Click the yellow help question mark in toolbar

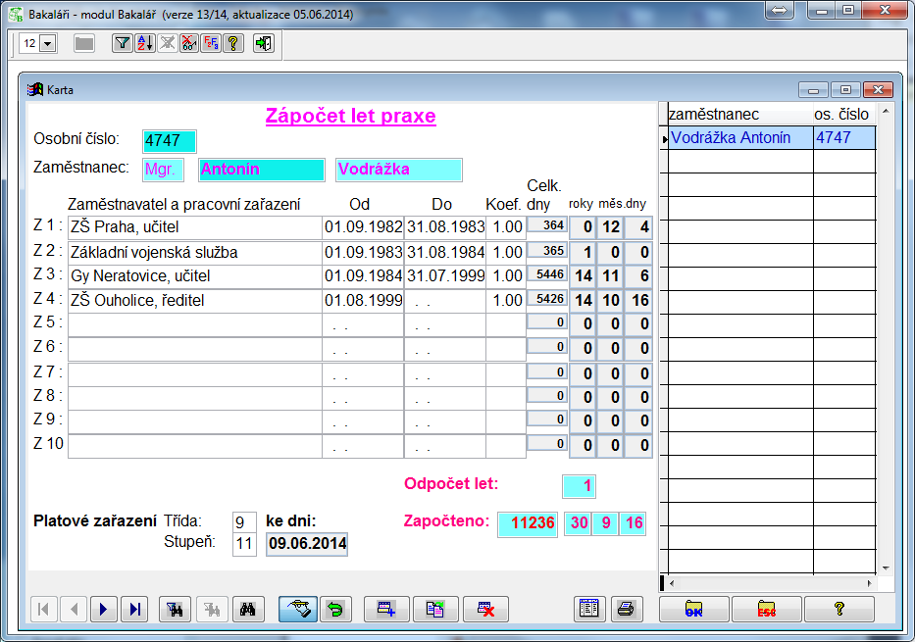[233, 43]
